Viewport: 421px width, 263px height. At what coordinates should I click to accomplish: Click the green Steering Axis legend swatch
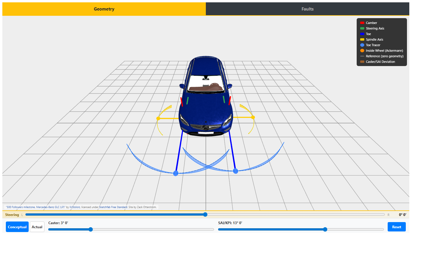362,28
